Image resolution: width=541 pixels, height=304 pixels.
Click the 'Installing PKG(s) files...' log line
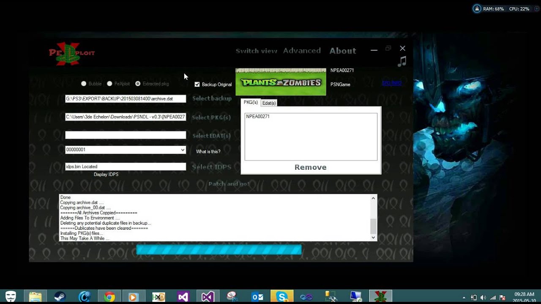click(x=82, y=233)
